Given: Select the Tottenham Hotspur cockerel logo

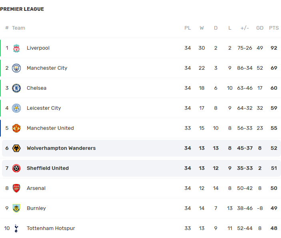Looking at the screenshot, I should tap(16, 228).
